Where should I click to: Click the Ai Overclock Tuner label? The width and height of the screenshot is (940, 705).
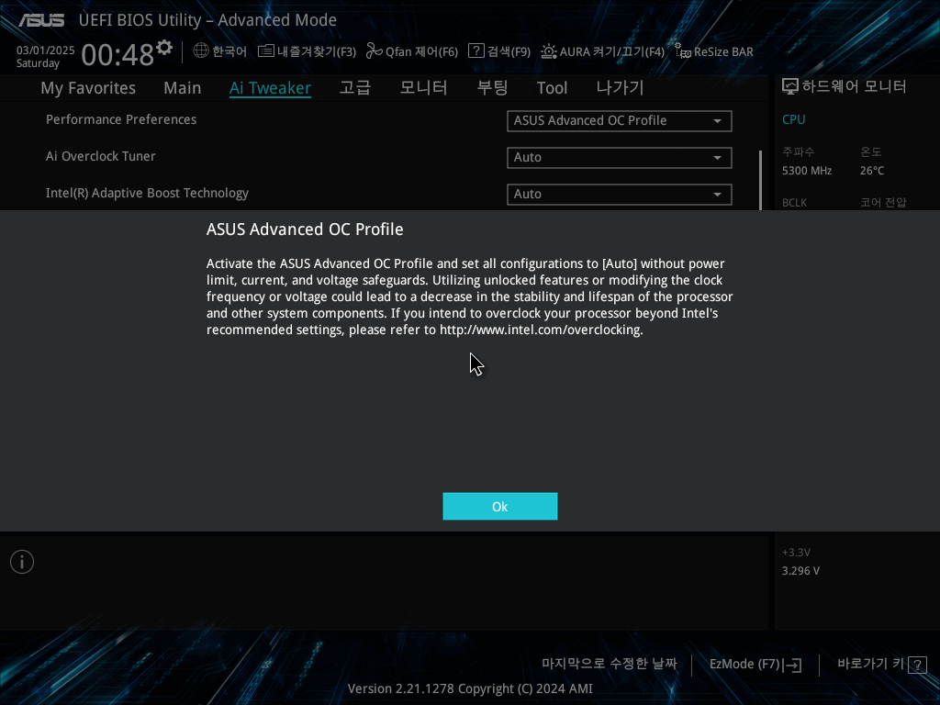click(x=101, y=156)
